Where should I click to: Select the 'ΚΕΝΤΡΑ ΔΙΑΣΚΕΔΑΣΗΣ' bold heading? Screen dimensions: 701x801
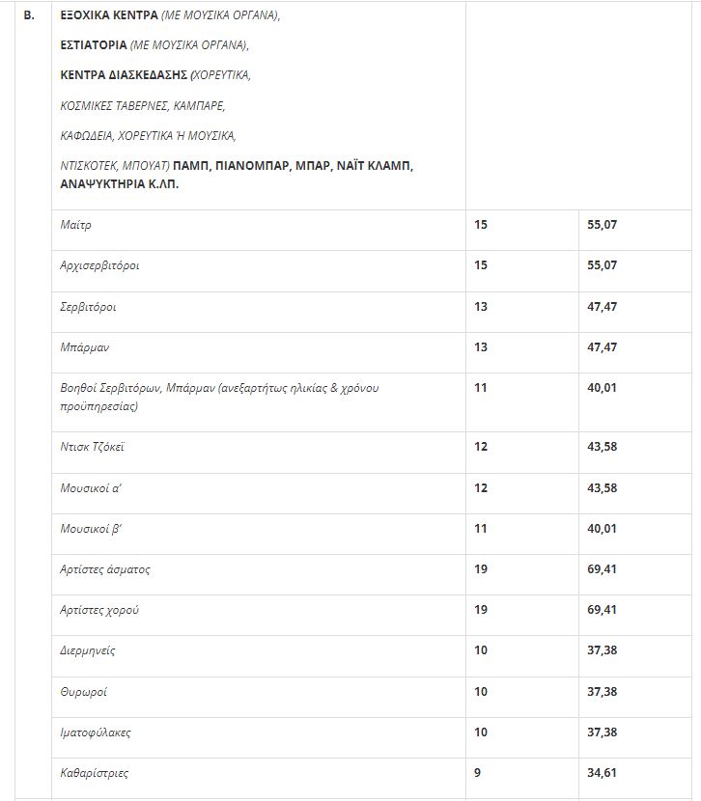point(124,74)
